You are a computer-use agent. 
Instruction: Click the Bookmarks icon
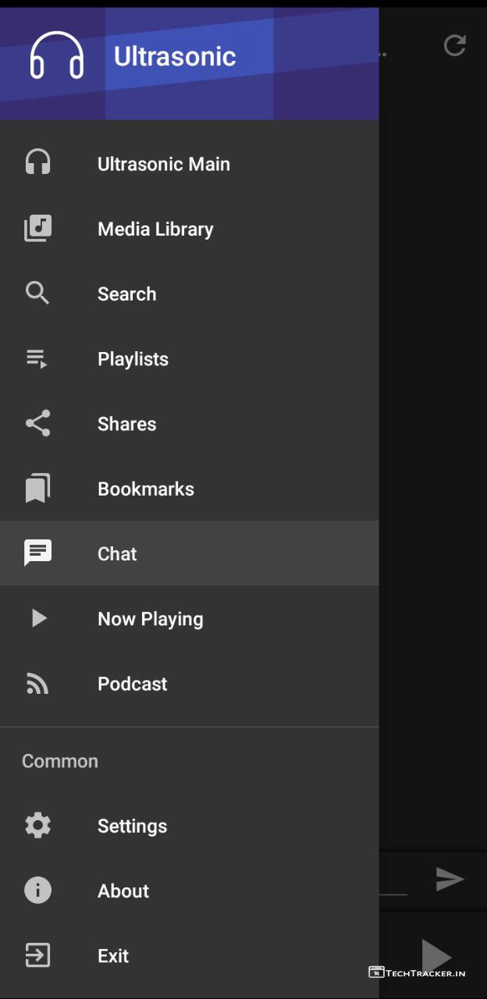coord(37,489)
